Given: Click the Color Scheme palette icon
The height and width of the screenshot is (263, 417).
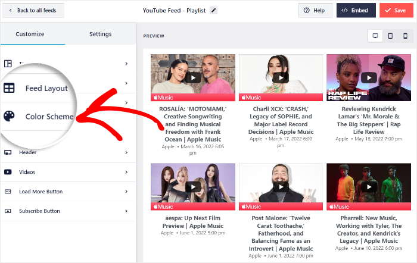Looking at the screenshot, I should coord(9,116).
